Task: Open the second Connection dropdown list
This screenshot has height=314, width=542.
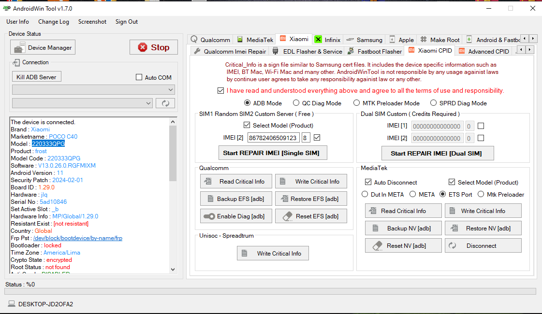Action: [82, 103]
